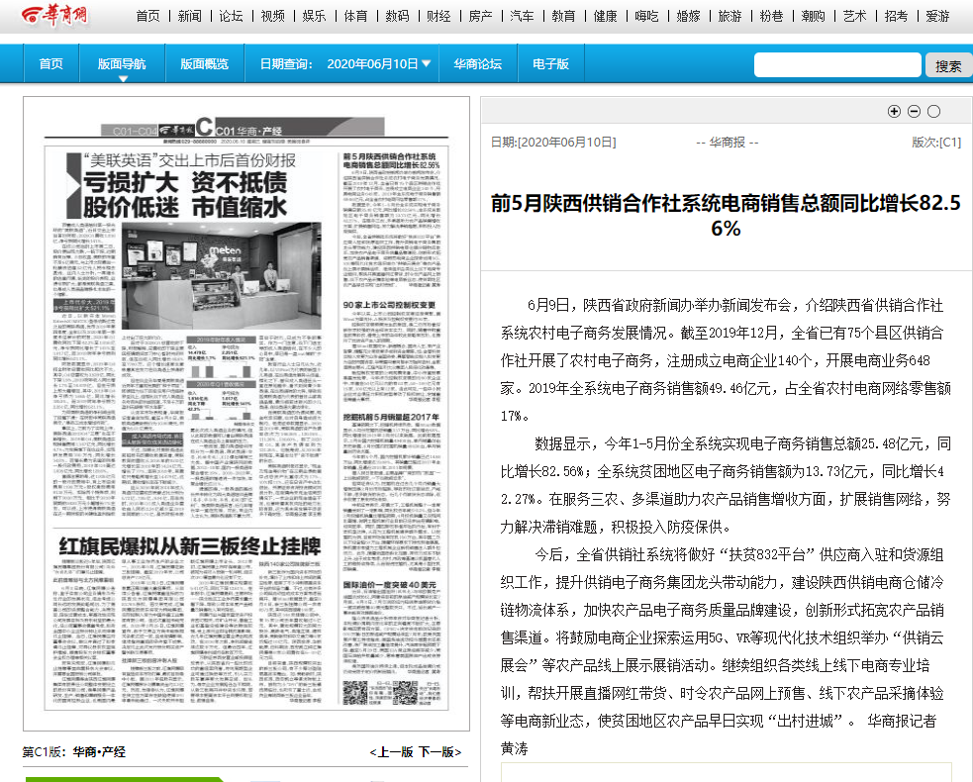This screenshot has width=973, height=782.
Task: Open the 婚嫁 channel
Action: click(688, 16)
